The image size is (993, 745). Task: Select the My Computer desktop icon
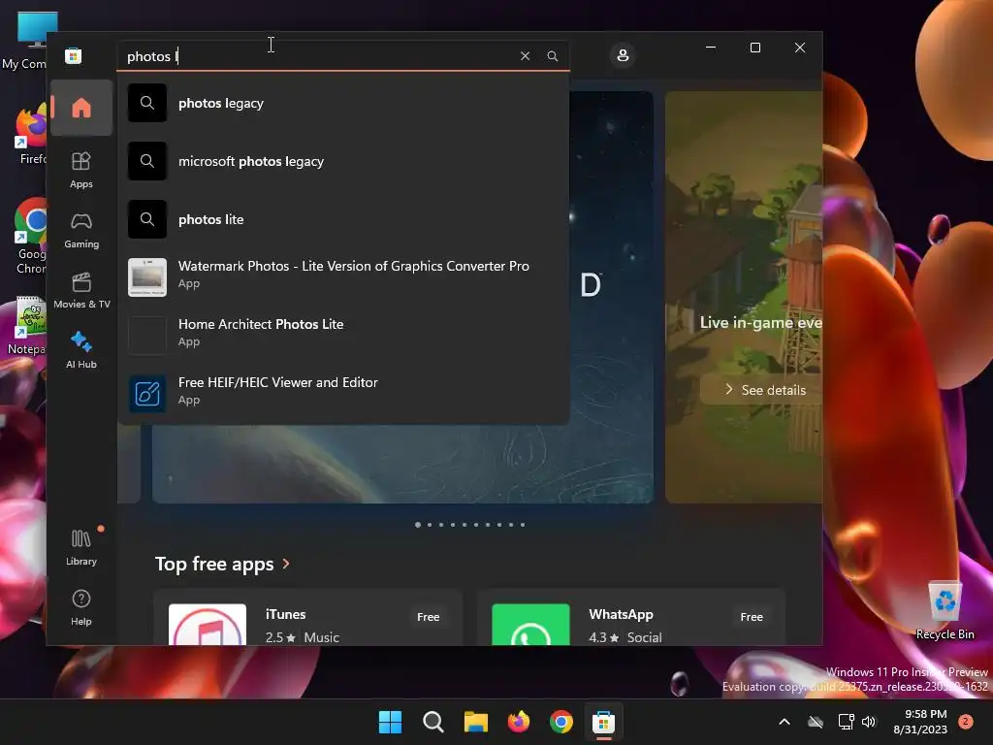click(24, 41)
